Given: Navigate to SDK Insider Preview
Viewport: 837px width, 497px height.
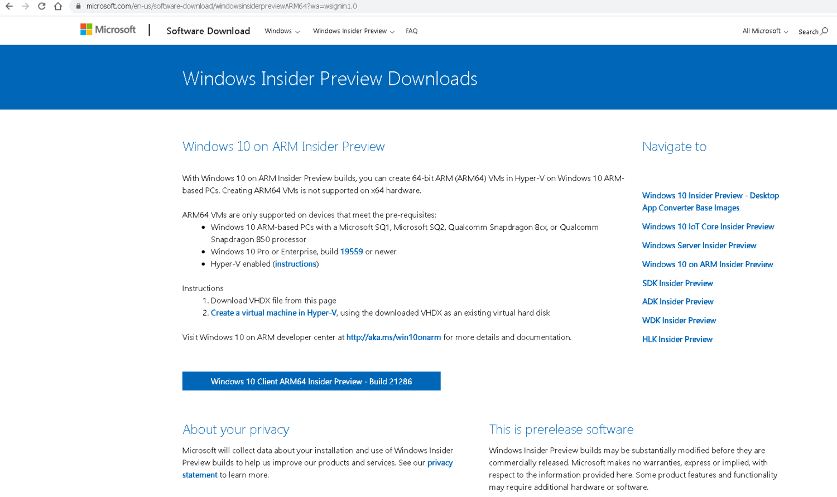Looking at the screenshot, I should [677, 283].
